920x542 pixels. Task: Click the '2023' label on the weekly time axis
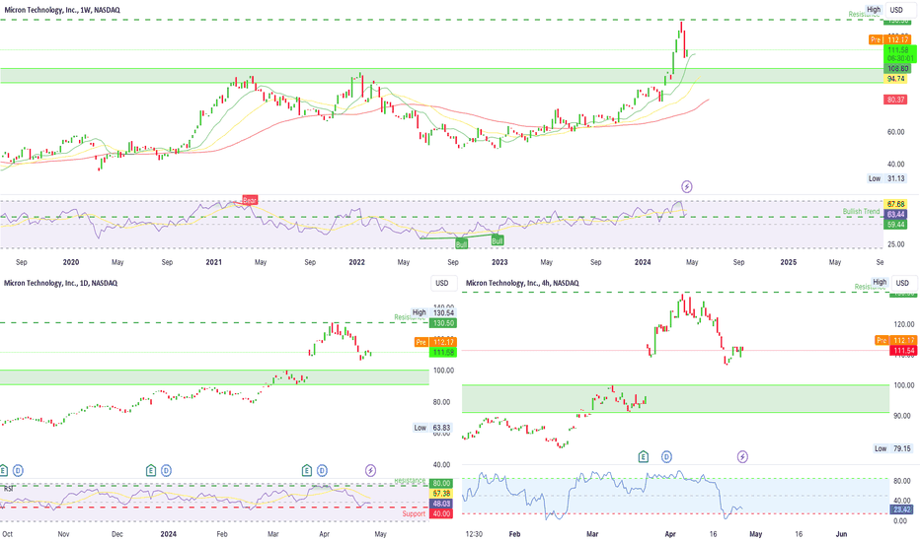[x=499, y=262]
